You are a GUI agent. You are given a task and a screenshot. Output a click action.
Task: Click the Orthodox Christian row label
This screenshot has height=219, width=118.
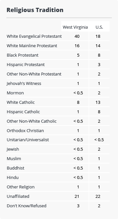pyautogui.click(x=25, y=131)
